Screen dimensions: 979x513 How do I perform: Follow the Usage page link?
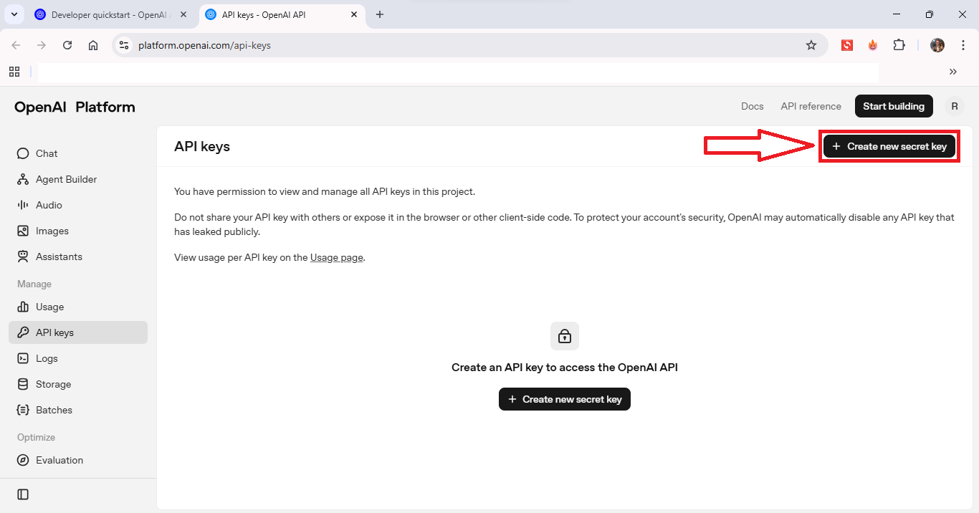pyautogui.click(x=336, y=257)
